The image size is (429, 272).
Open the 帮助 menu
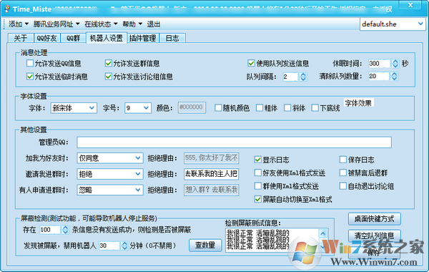tap(132, 24)
